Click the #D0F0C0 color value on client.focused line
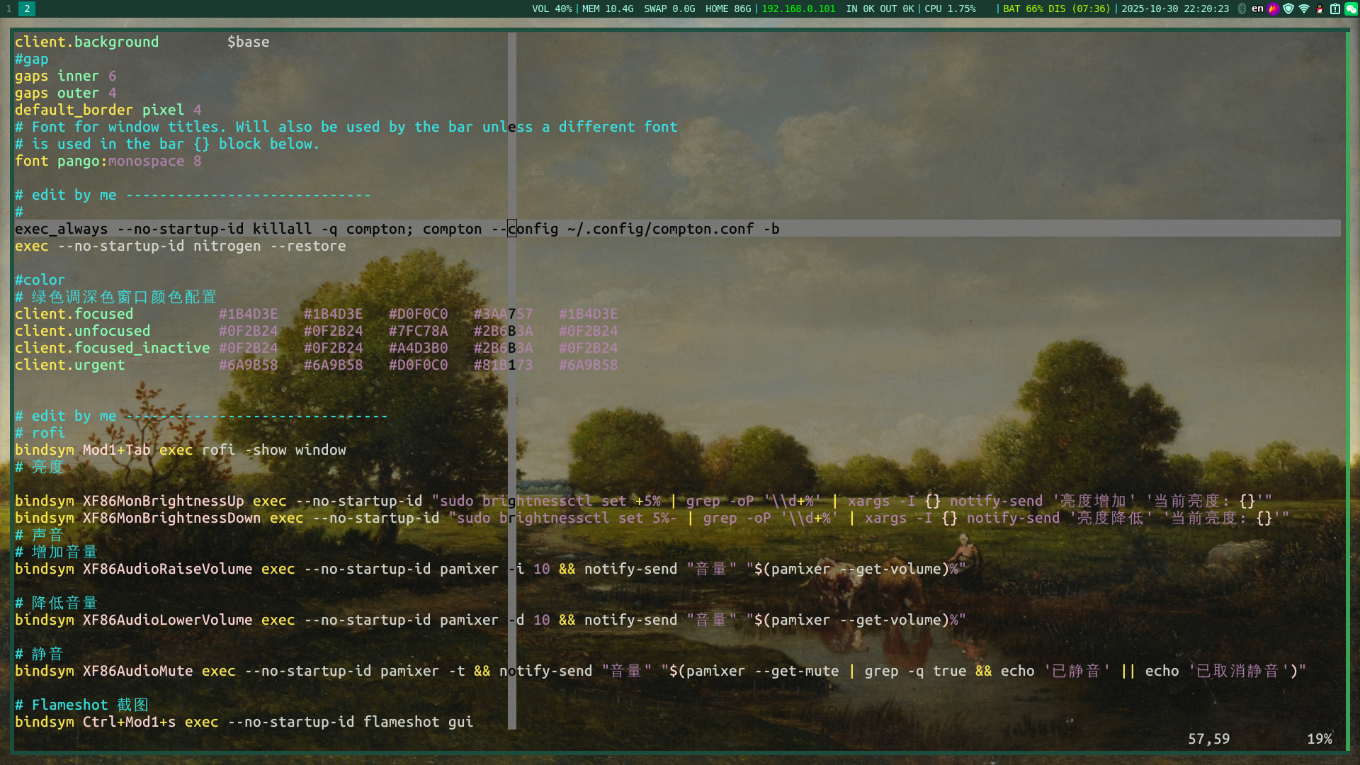 click(418, 314)
